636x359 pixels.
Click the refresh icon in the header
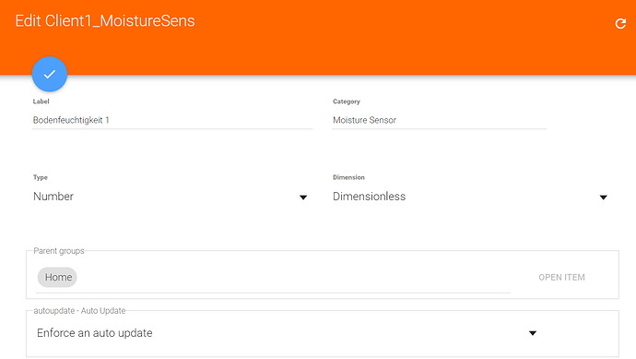(620, 24)
